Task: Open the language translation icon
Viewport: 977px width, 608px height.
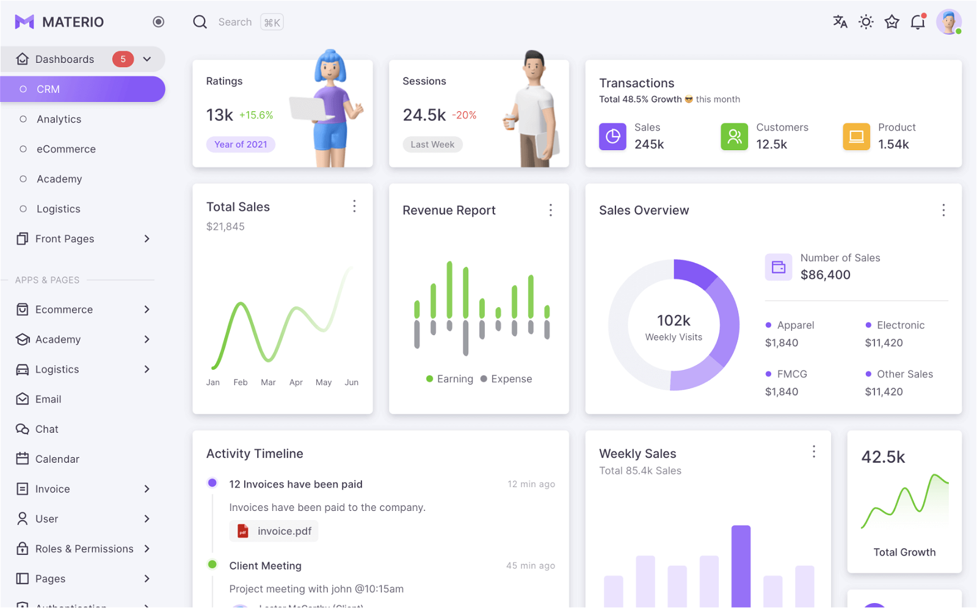Action: (840, 22)
